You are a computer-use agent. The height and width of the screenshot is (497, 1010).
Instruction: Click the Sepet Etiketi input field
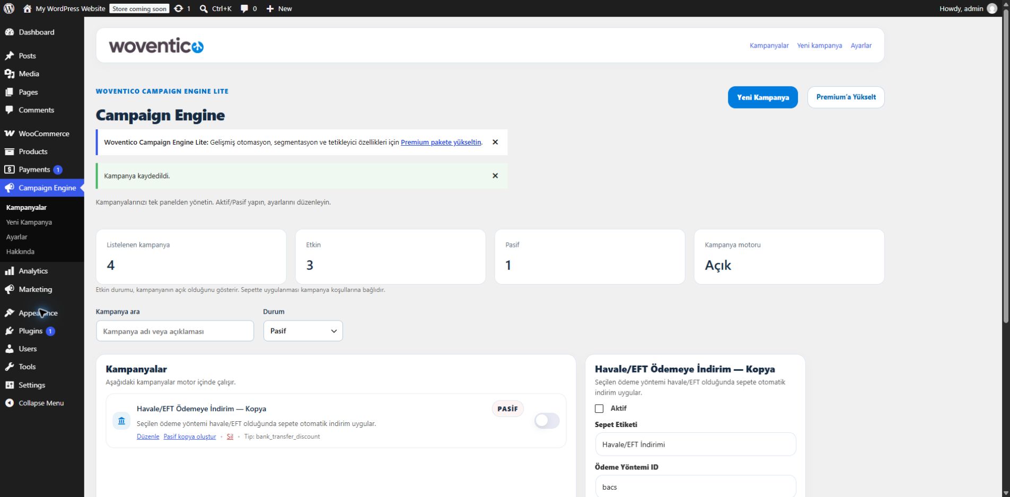(696, 445)
